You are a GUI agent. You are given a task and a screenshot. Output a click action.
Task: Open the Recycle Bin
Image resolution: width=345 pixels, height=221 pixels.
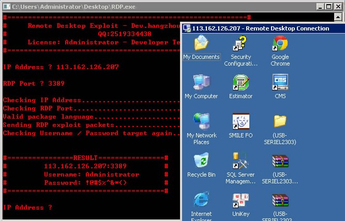click(x=201, y=161)
